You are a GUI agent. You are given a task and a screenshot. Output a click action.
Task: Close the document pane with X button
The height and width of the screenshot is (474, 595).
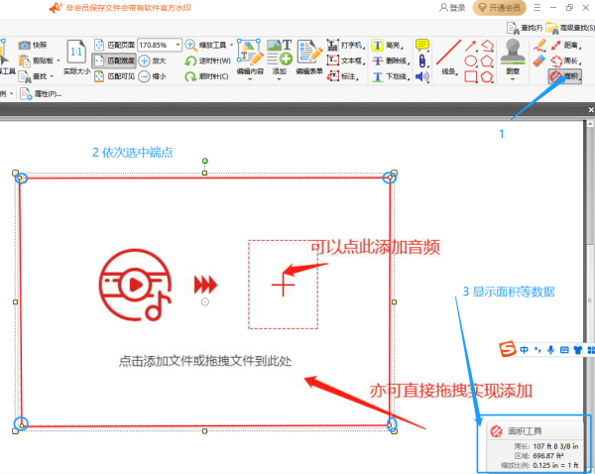point(590,110)
